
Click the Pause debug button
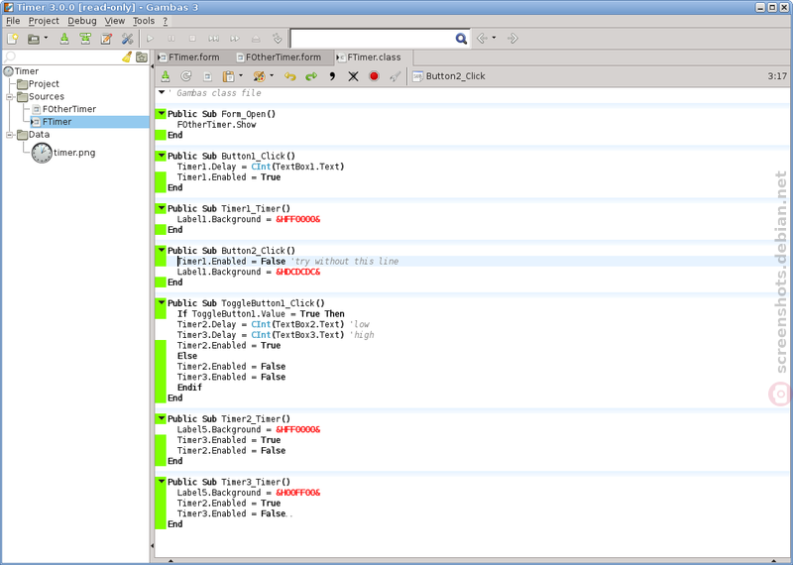pyautogui.click(x=170, y=39)
